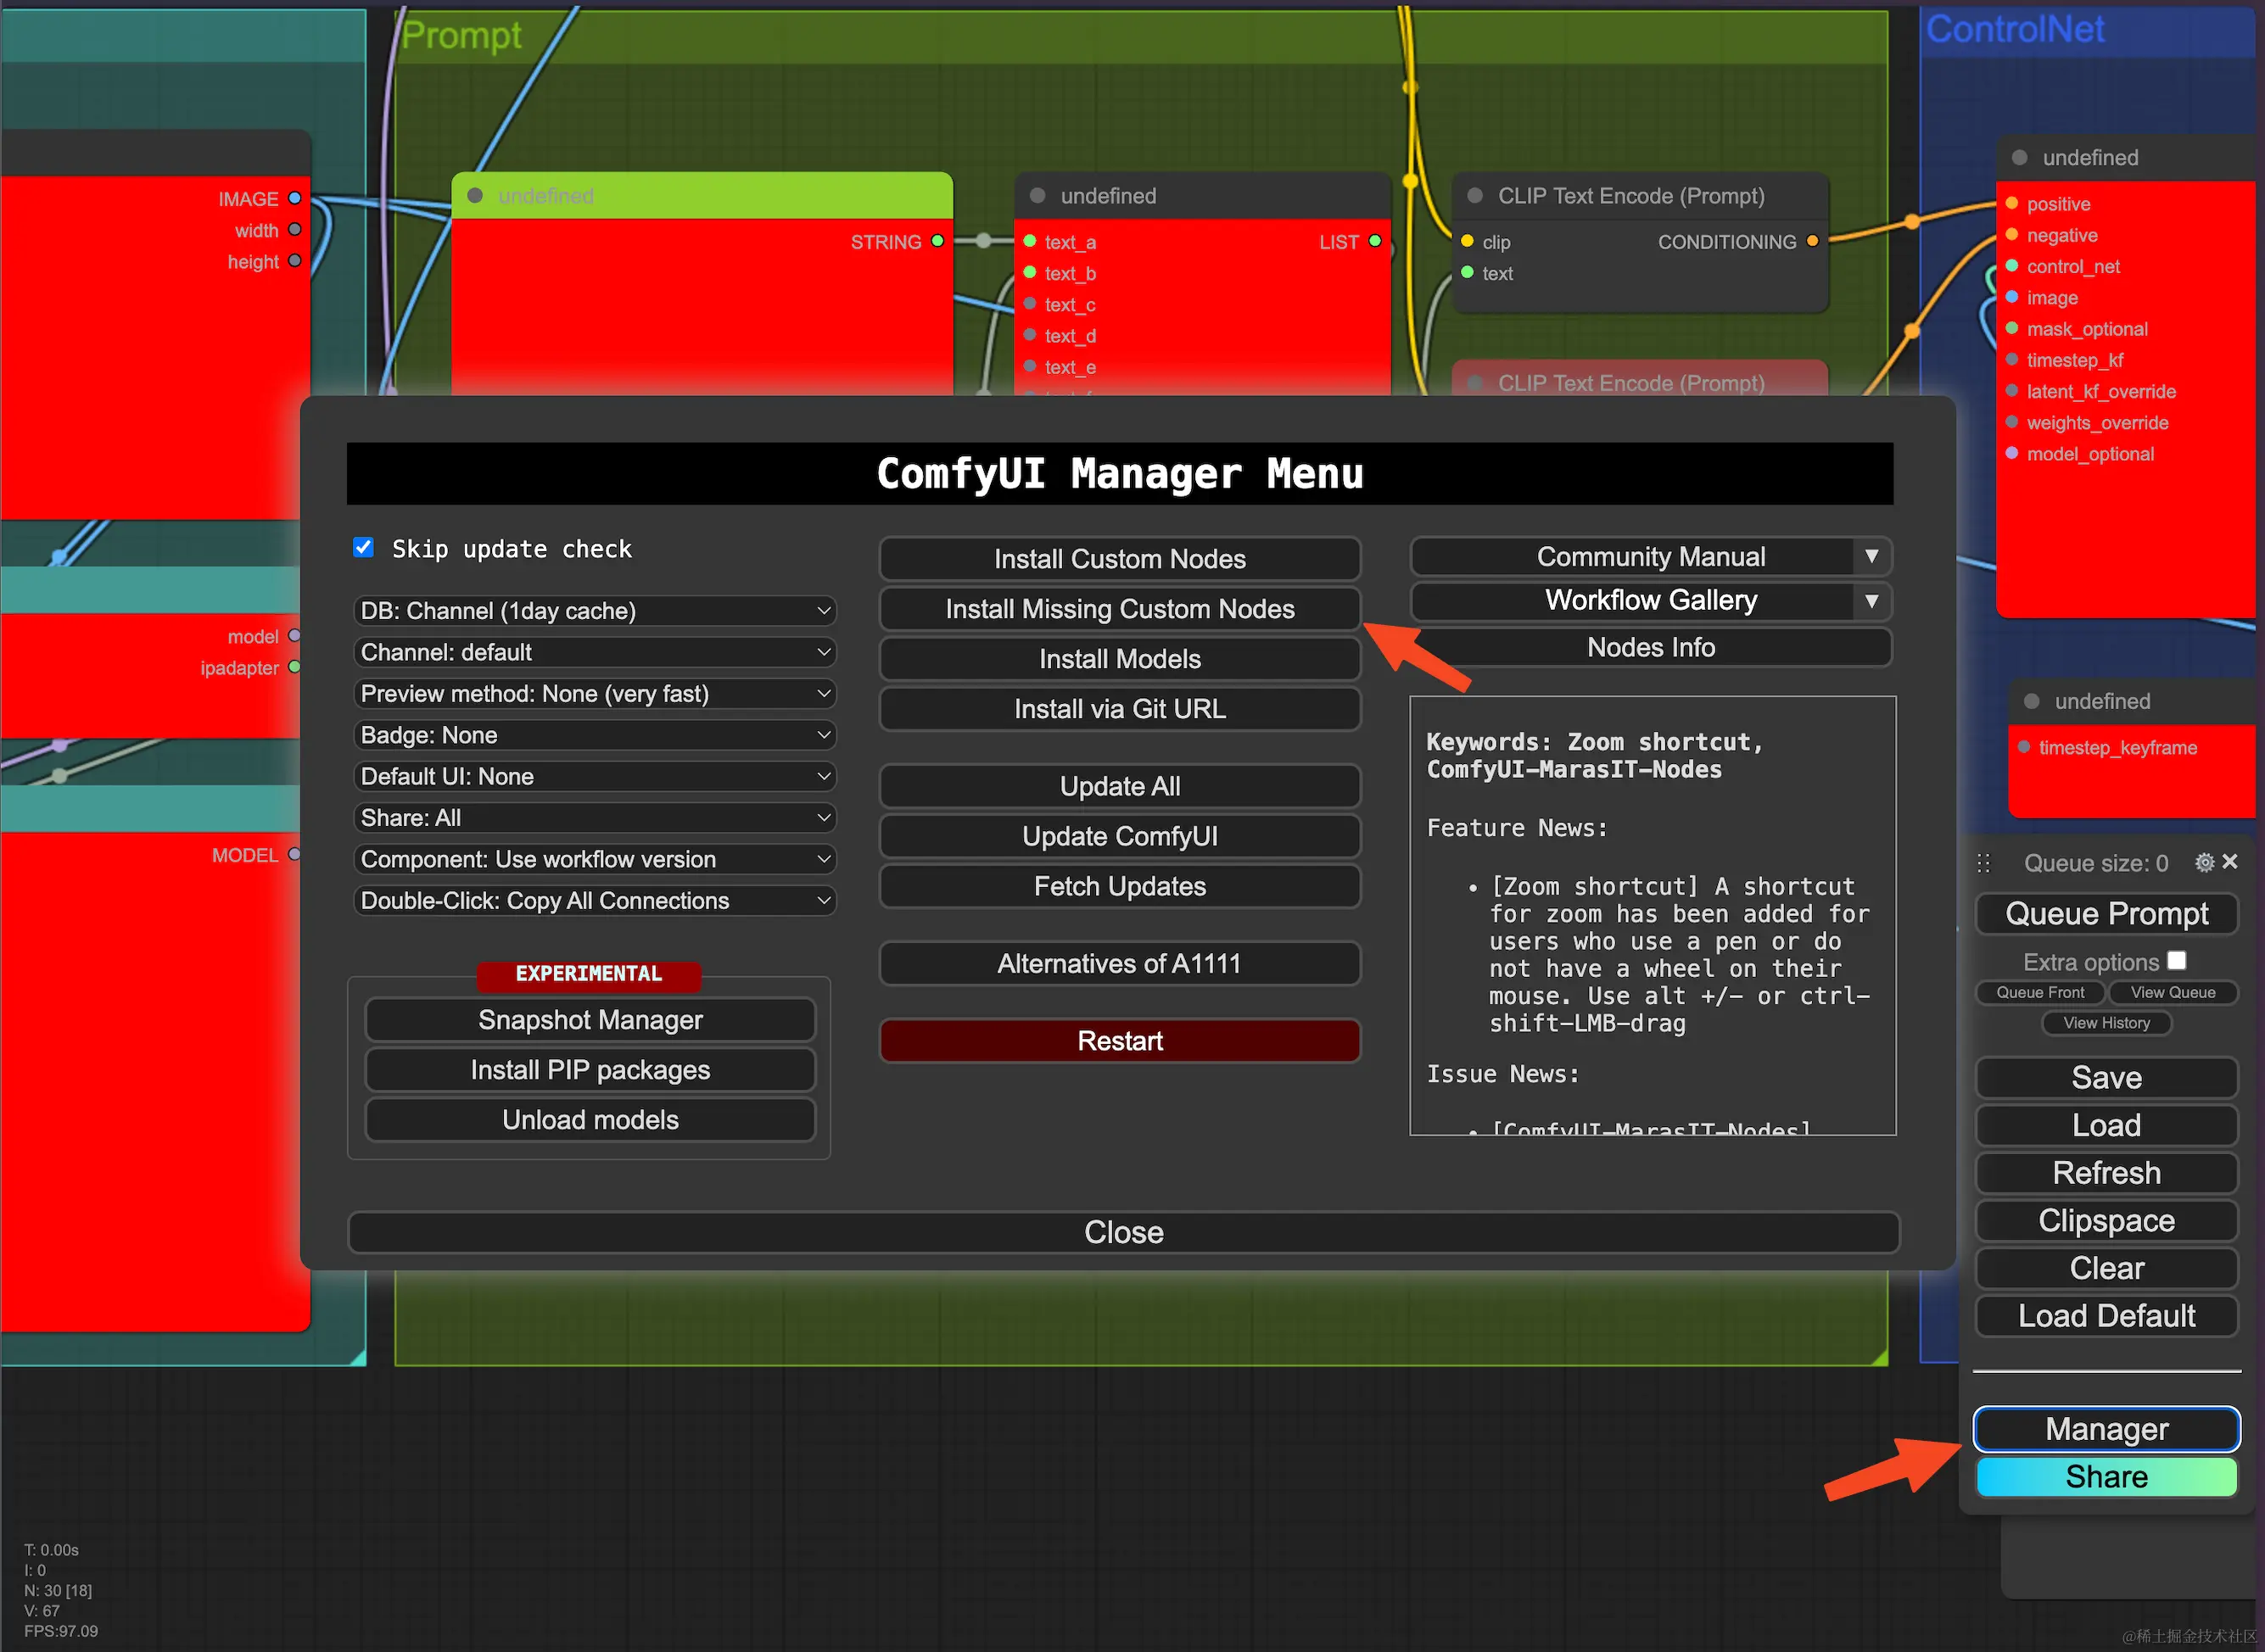Click Load button in side panel
Viewport: 2265px width, 1652px height.
(x=2106, y=1125)
